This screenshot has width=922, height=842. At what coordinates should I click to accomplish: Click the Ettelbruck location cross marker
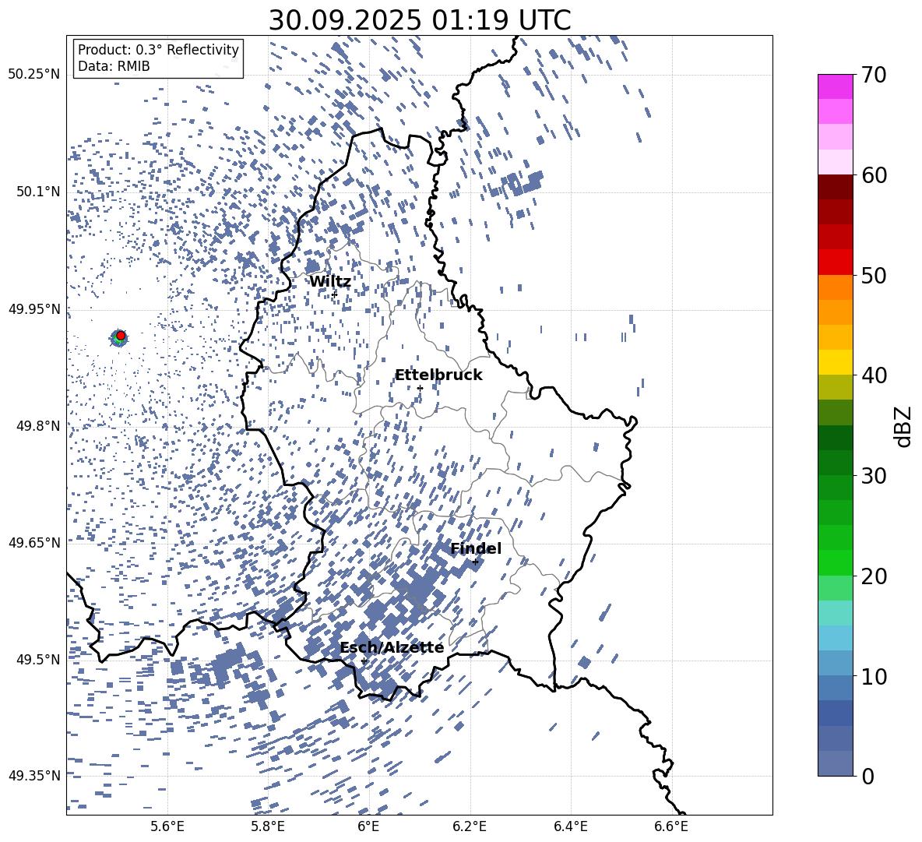click(x=420, y=388)
